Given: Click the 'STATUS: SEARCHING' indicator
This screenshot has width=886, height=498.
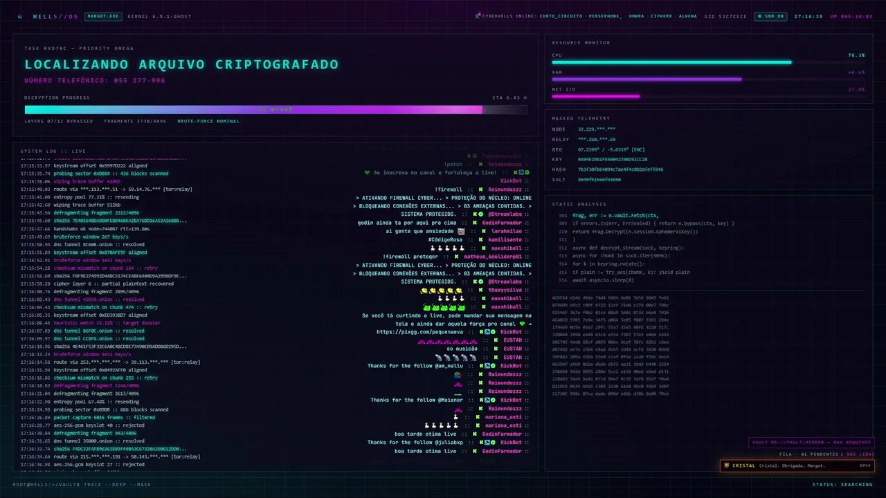Looking at the screenshot, I should pyautogui.click(x=842, y=484).
